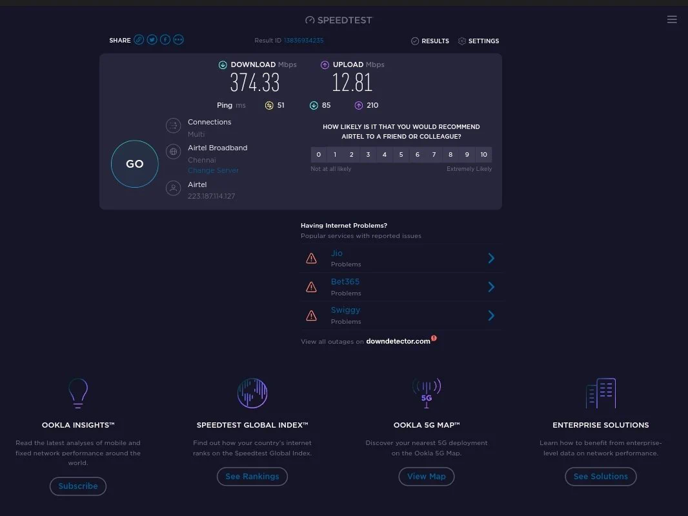Open the hamburger menu icon
This screenshot has height=516, width=688.
(672, 19)
